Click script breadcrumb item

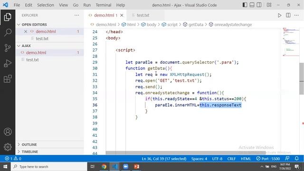tap(170, 25)
